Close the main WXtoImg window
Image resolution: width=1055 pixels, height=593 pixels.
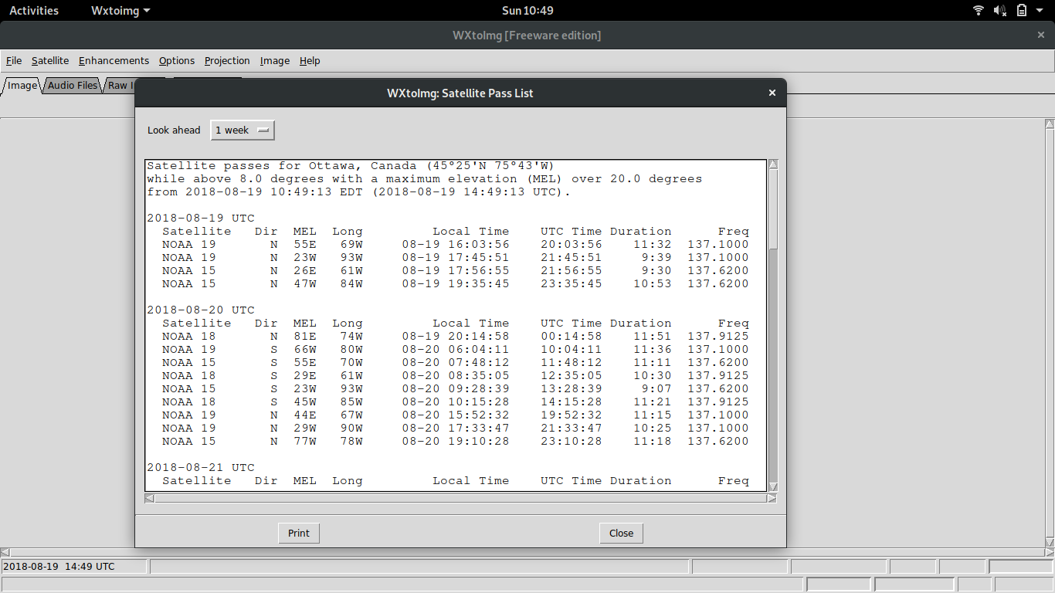(1040, 35)
